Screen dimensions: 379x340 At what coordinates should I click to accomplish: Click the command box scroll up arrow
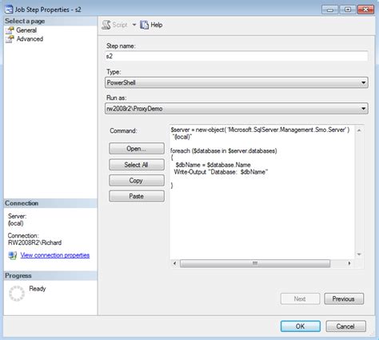pyautogui.click(x=359, y=130)
